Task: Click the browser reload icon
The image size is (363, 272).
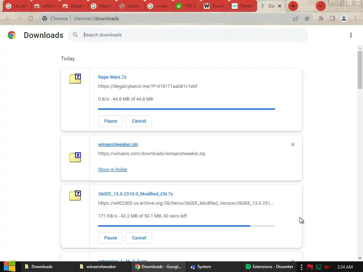Action: [30, 18]
